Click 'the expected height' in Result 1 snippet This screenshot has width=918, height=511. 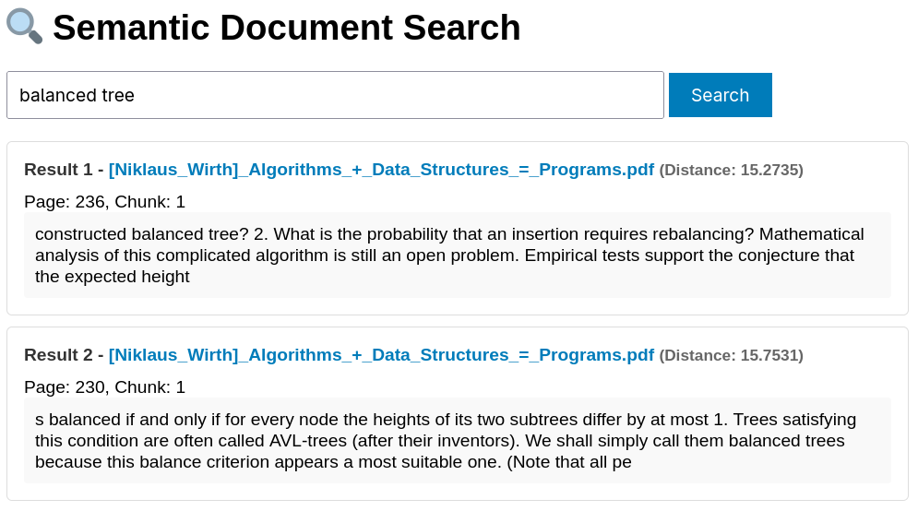(x=113, y=277)
